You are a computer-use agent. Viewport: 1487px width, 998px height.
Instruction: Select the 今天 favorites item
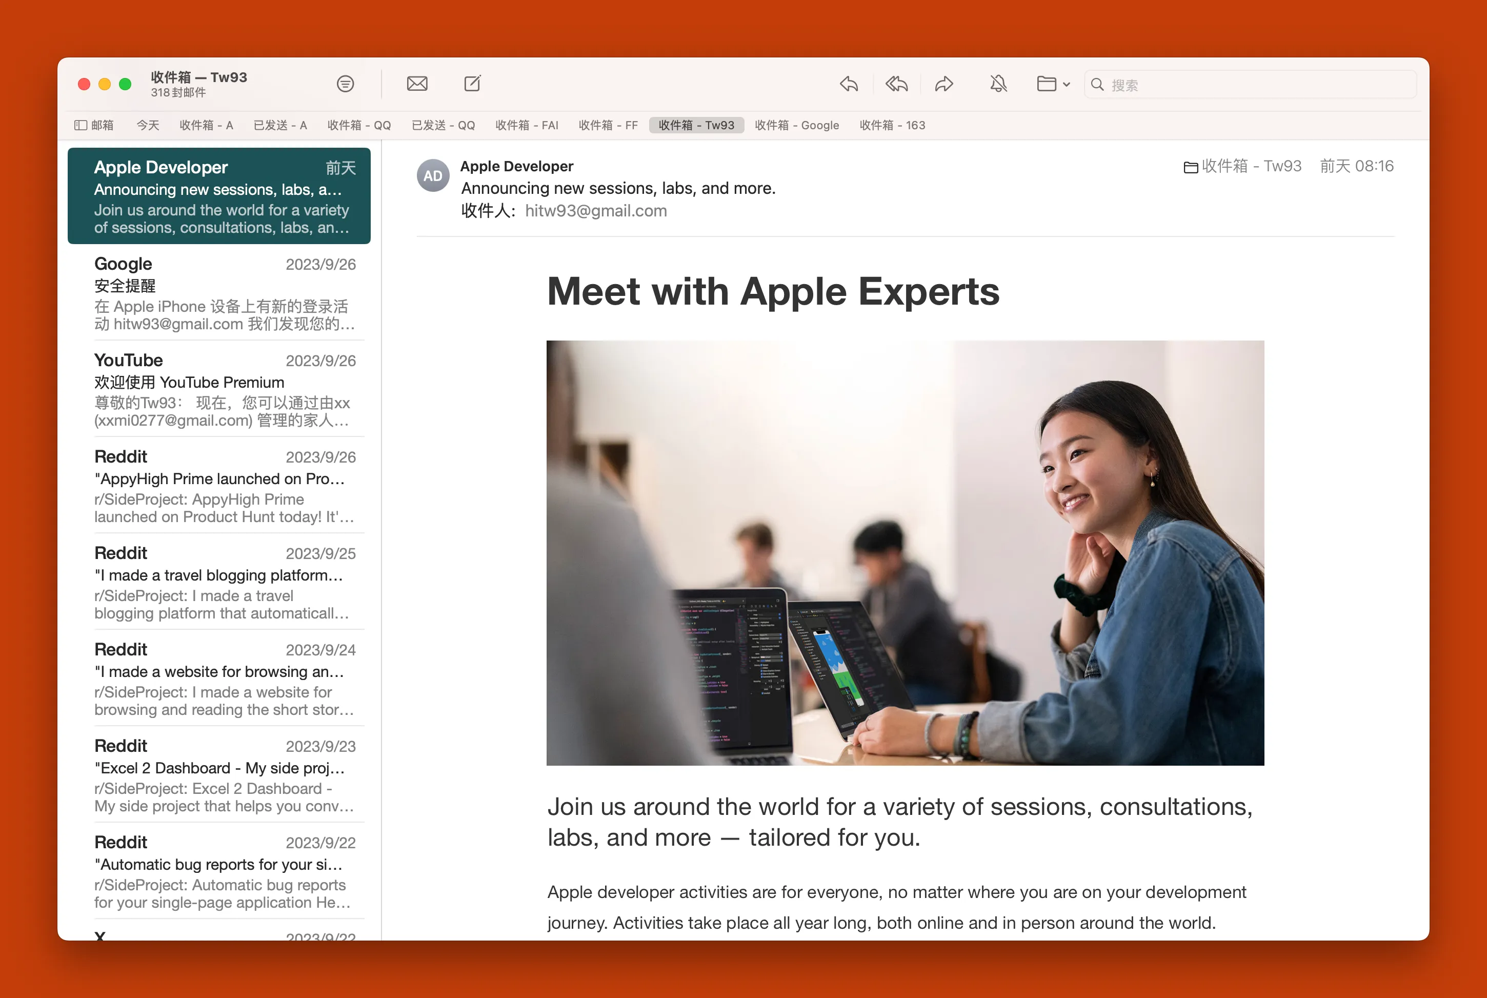coord(148,125)
